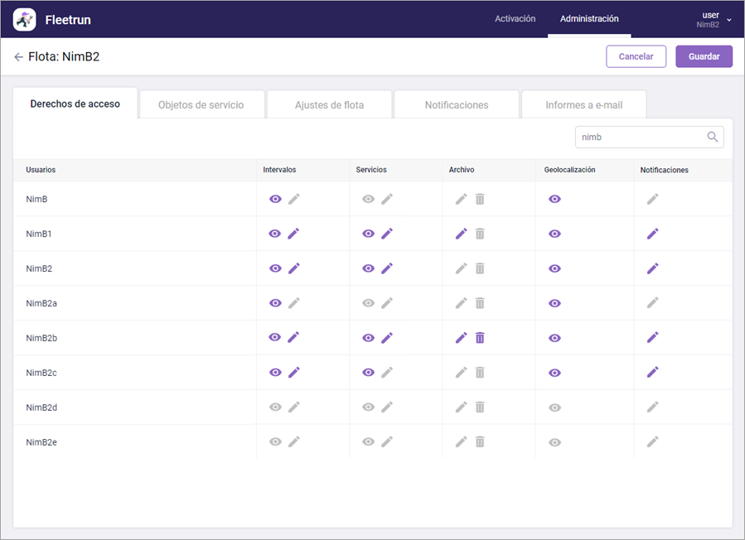Click the back arrow beside Flota: NimB2
This screenshot has height=540, width=745.
pyautogui.click(x=18, y=57)
